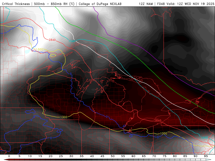Click the colorbar tick label "90"

(x=196, y=156)
